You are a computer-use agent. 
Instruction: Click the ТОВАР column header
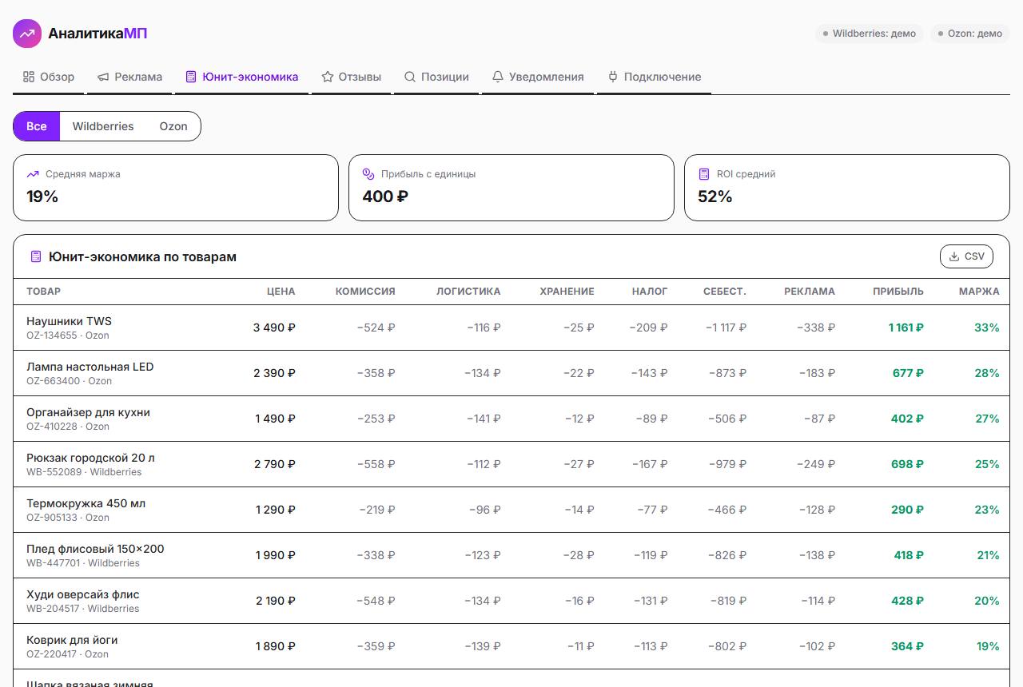[43, 292]
